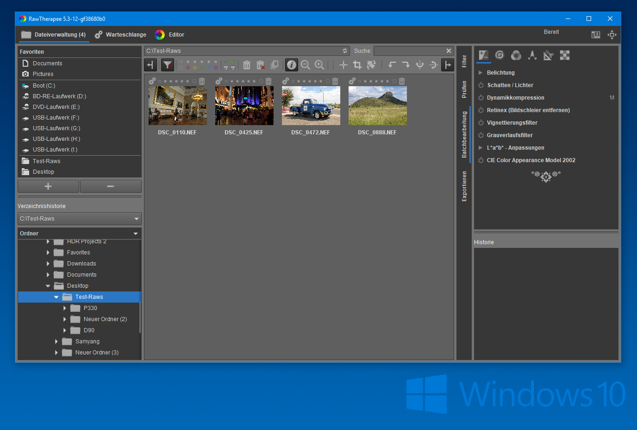Open the vertical Prüfen tab
Screen dimensions: 637x430
point(464,89)
